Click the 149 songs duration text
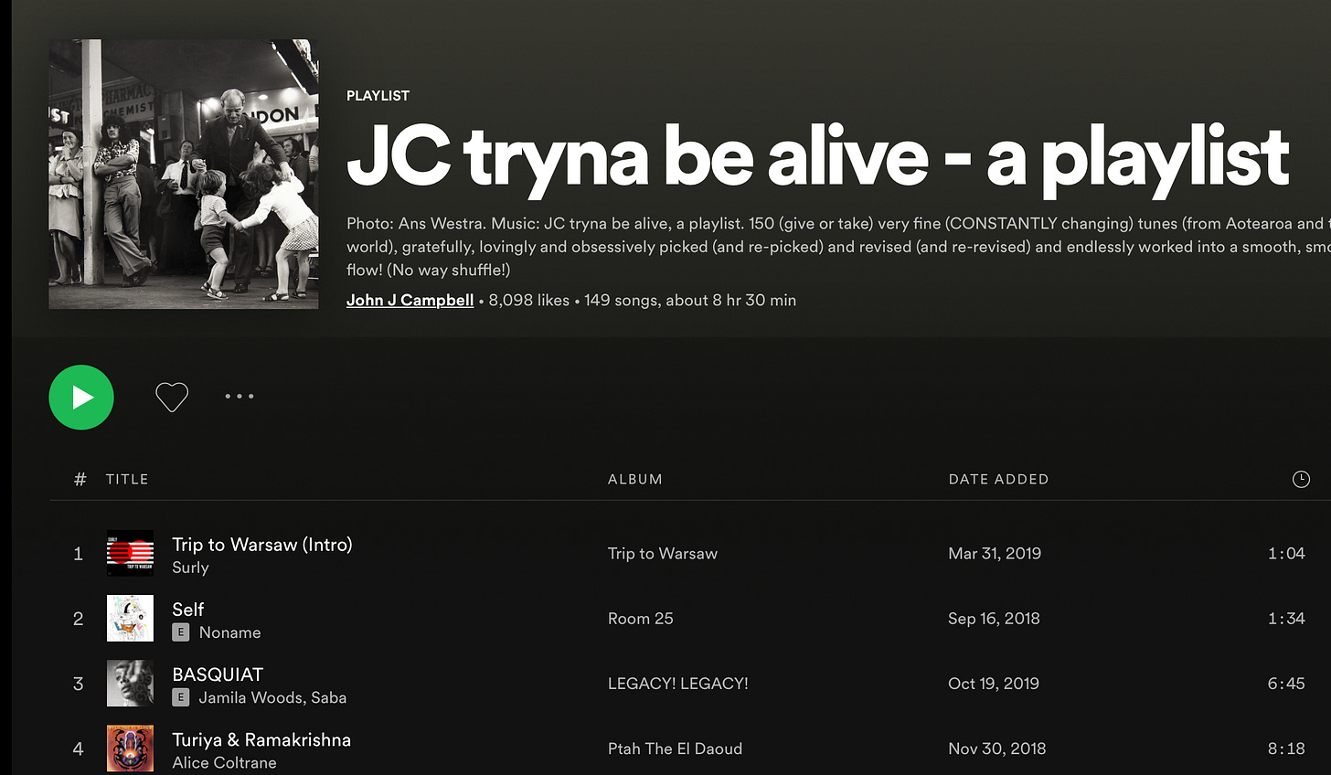 pos(690,300)
